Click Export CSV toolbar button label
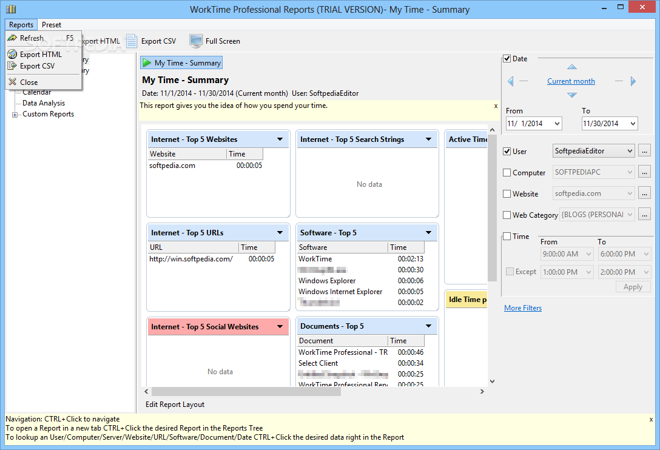 [x=159, y=41]
